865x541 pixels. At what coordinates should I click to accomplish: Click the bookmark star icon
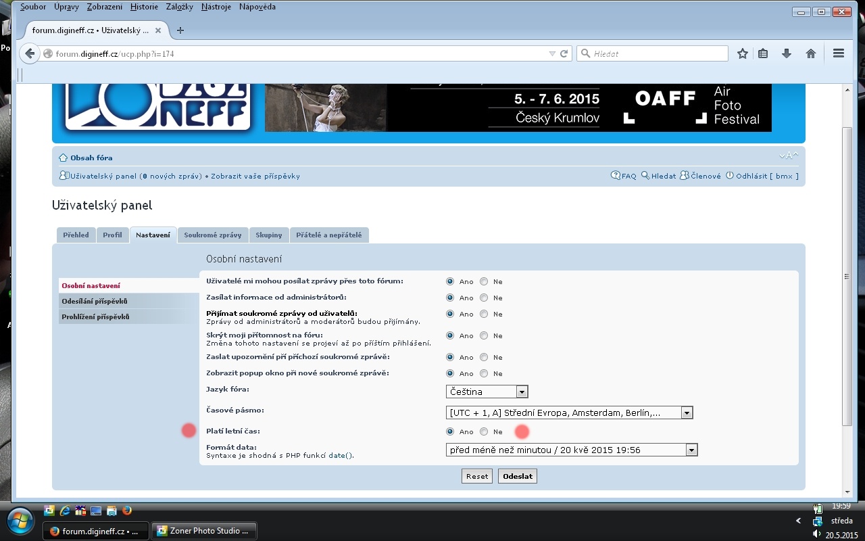pos(743,54)
